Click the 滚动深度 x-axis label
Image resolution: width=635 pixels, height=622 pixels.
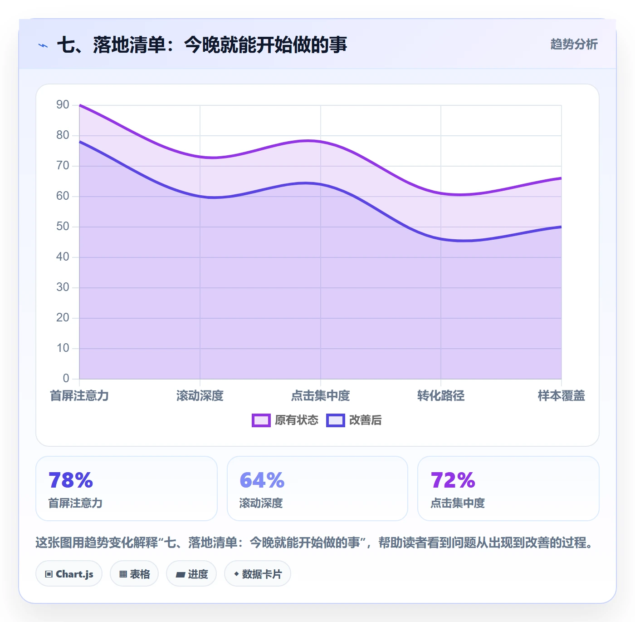click(200, 396)
